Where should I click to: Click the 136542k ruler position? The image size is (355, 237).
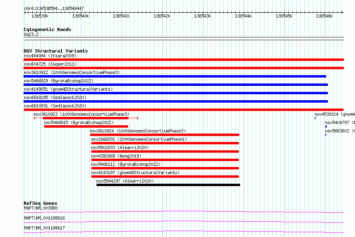coord(162,16)
